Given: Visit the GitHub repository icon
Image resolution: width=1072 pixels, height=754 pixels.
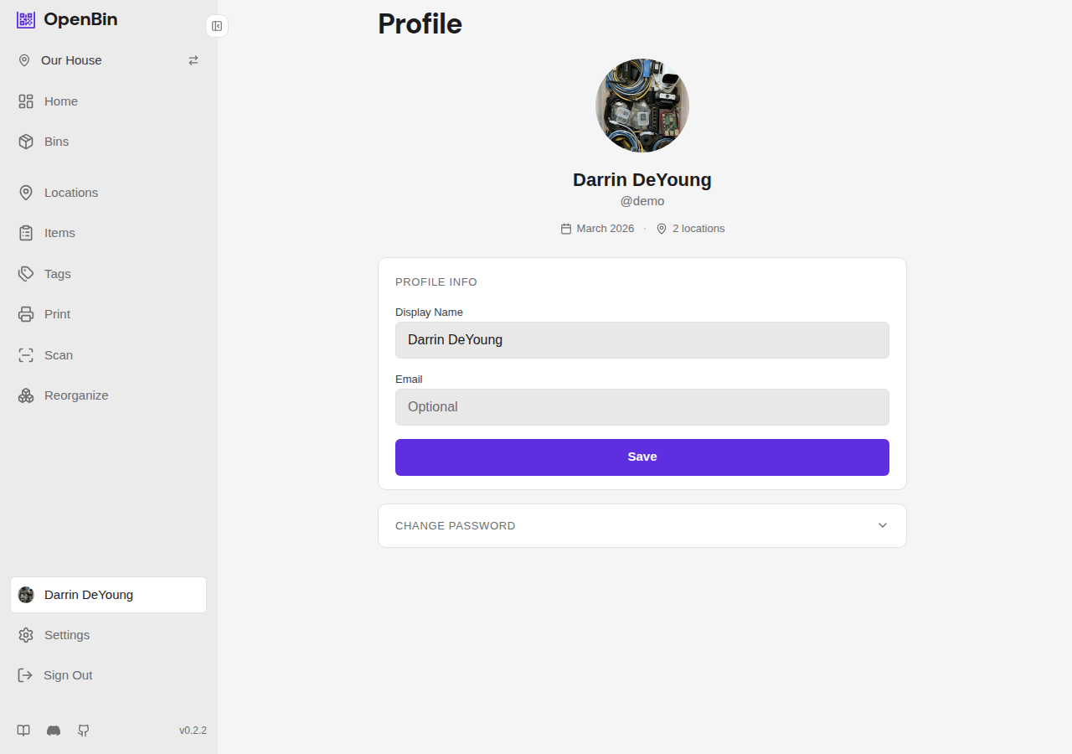Looking at the screenshot, I should point(83,730).
